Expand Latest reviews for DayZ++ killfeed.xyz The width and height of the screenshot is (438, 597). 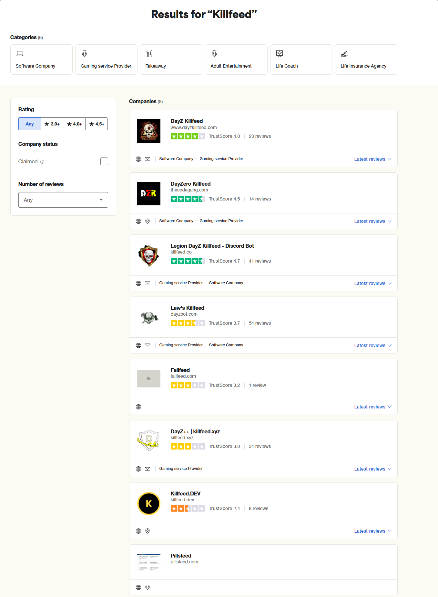pos(373,469)
